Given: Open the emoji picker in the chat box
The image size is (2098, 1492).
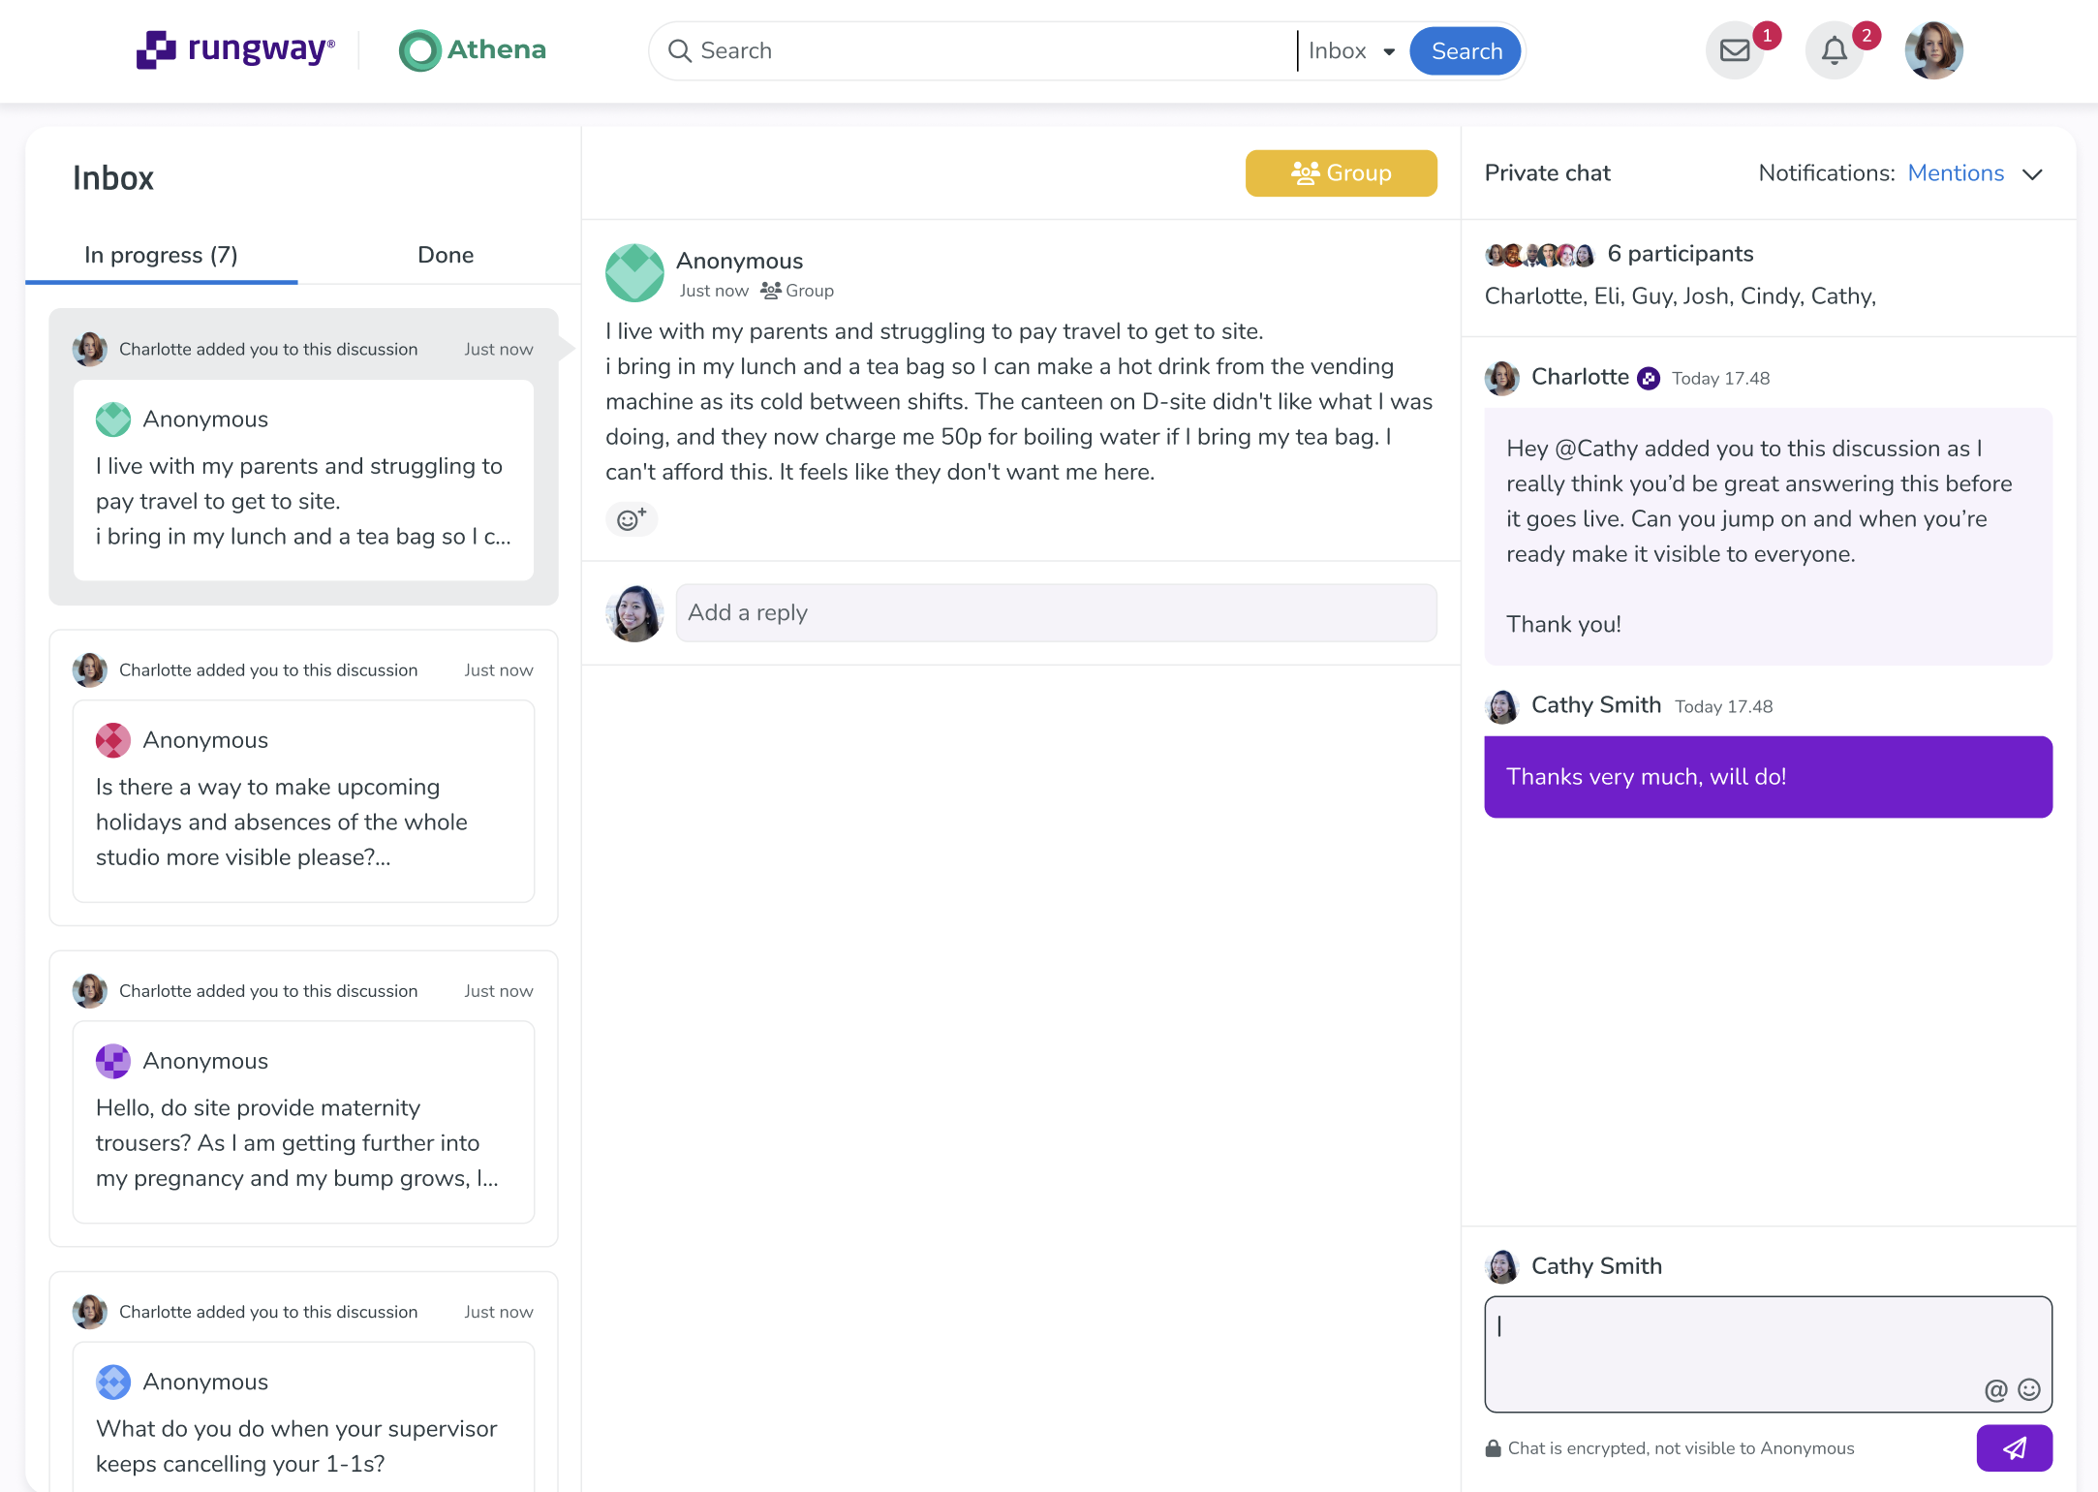Looking at the screenshot, I should pyautogui.click(x=2028, y=1389).
